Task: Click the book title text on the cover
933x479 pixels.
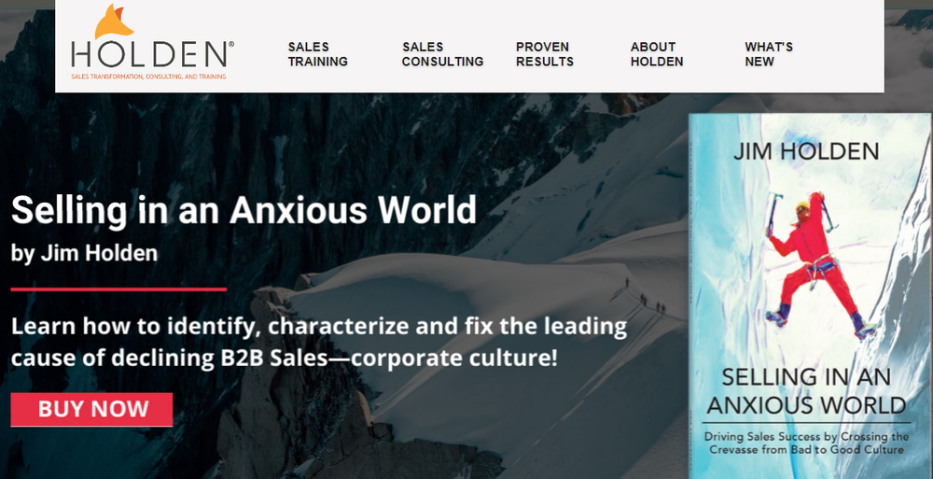Action: point(806,391)
